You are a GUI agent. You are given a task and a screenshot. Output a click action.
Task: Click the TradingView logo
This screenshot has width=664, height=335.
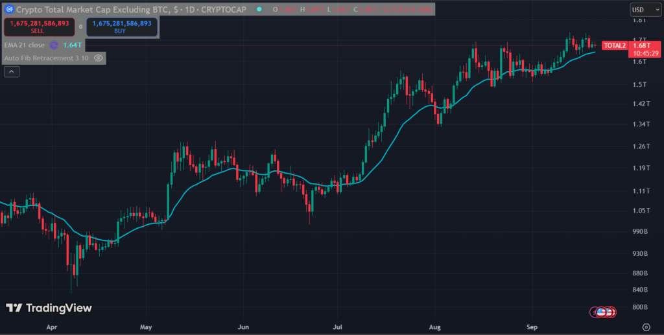coord(49,308)
